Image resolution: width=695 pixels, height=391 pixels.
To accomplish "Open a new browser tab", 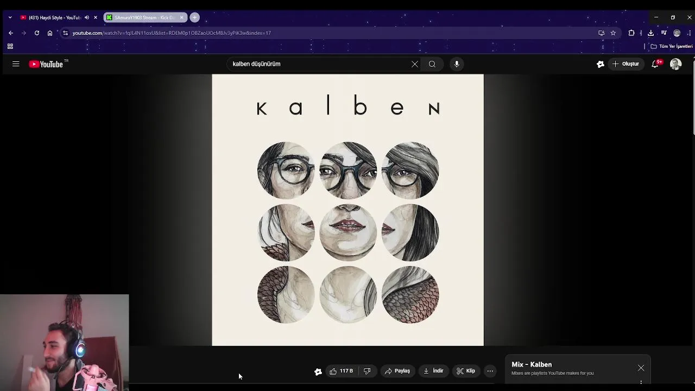I will (x=194, y=17).
